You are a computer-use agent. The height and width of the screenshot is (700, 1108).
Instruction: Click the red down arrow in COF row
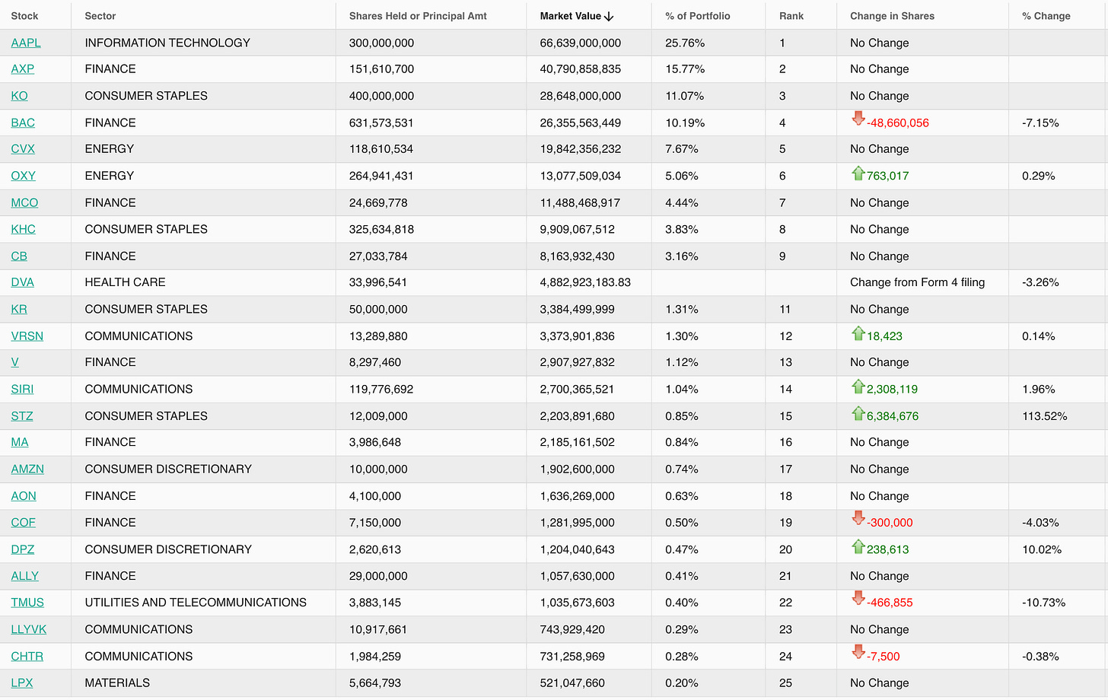point(858,519)
